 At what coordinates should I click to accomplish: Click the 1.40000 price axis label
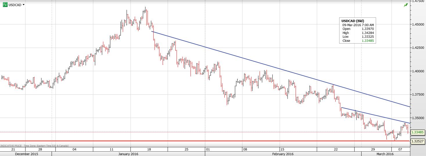[x=418, y=71]
